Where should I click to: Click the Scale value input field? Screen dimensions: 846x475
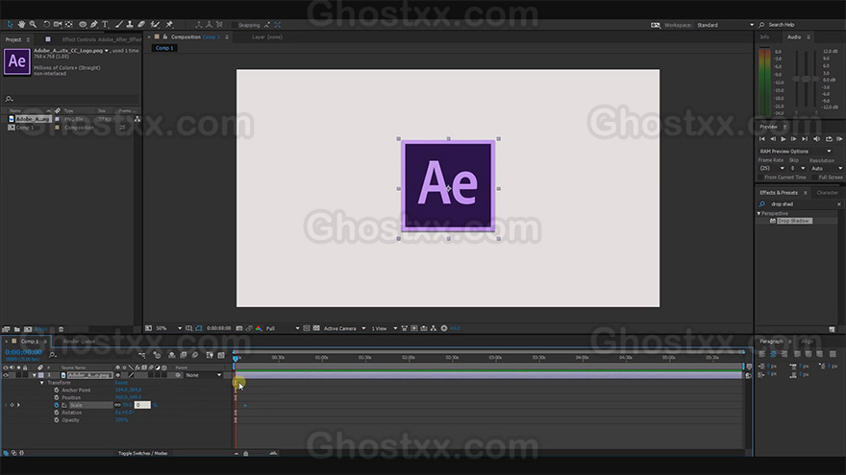(142, 405)
